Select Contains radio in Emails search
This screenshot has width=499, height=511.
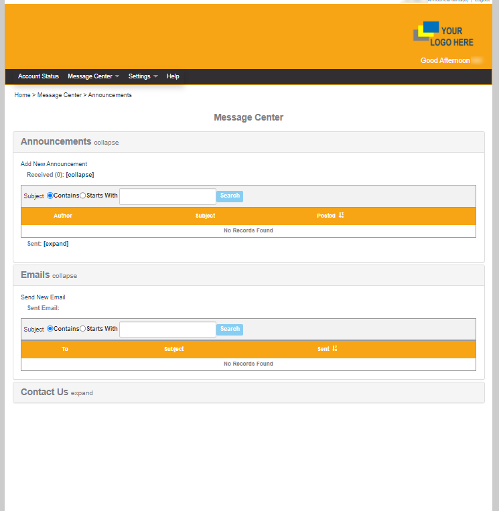(50, 328)
